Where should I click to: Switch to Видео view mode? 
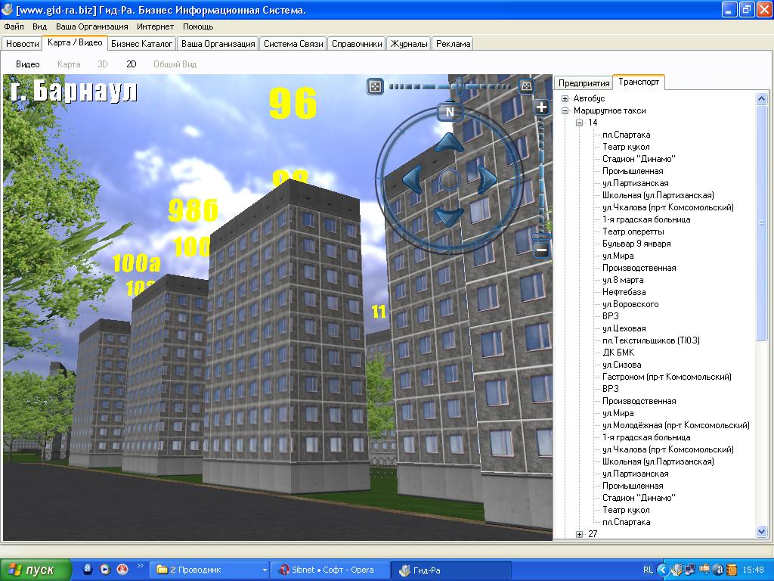(28, 64)
